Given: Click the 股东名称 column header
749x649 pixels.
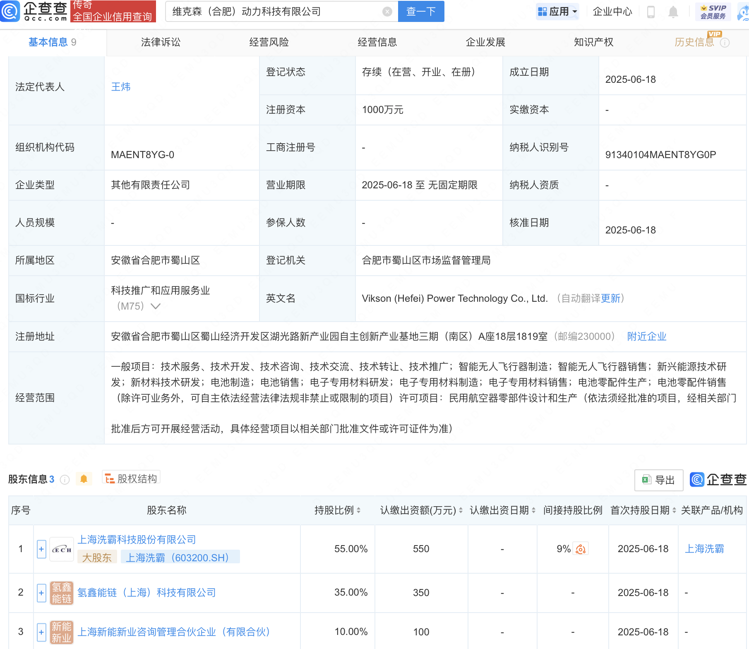Looking at the screenshot, I should click(167, 510).
